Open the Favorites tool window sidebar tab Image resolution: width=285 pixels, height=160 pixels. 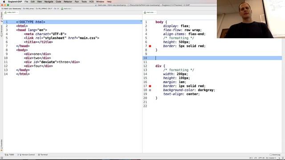[x=1, y=145]
